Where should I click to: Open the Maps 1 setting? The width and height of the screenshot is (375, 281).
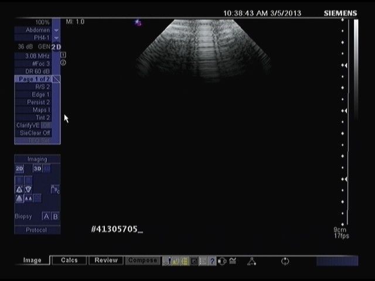coord(33,109)
